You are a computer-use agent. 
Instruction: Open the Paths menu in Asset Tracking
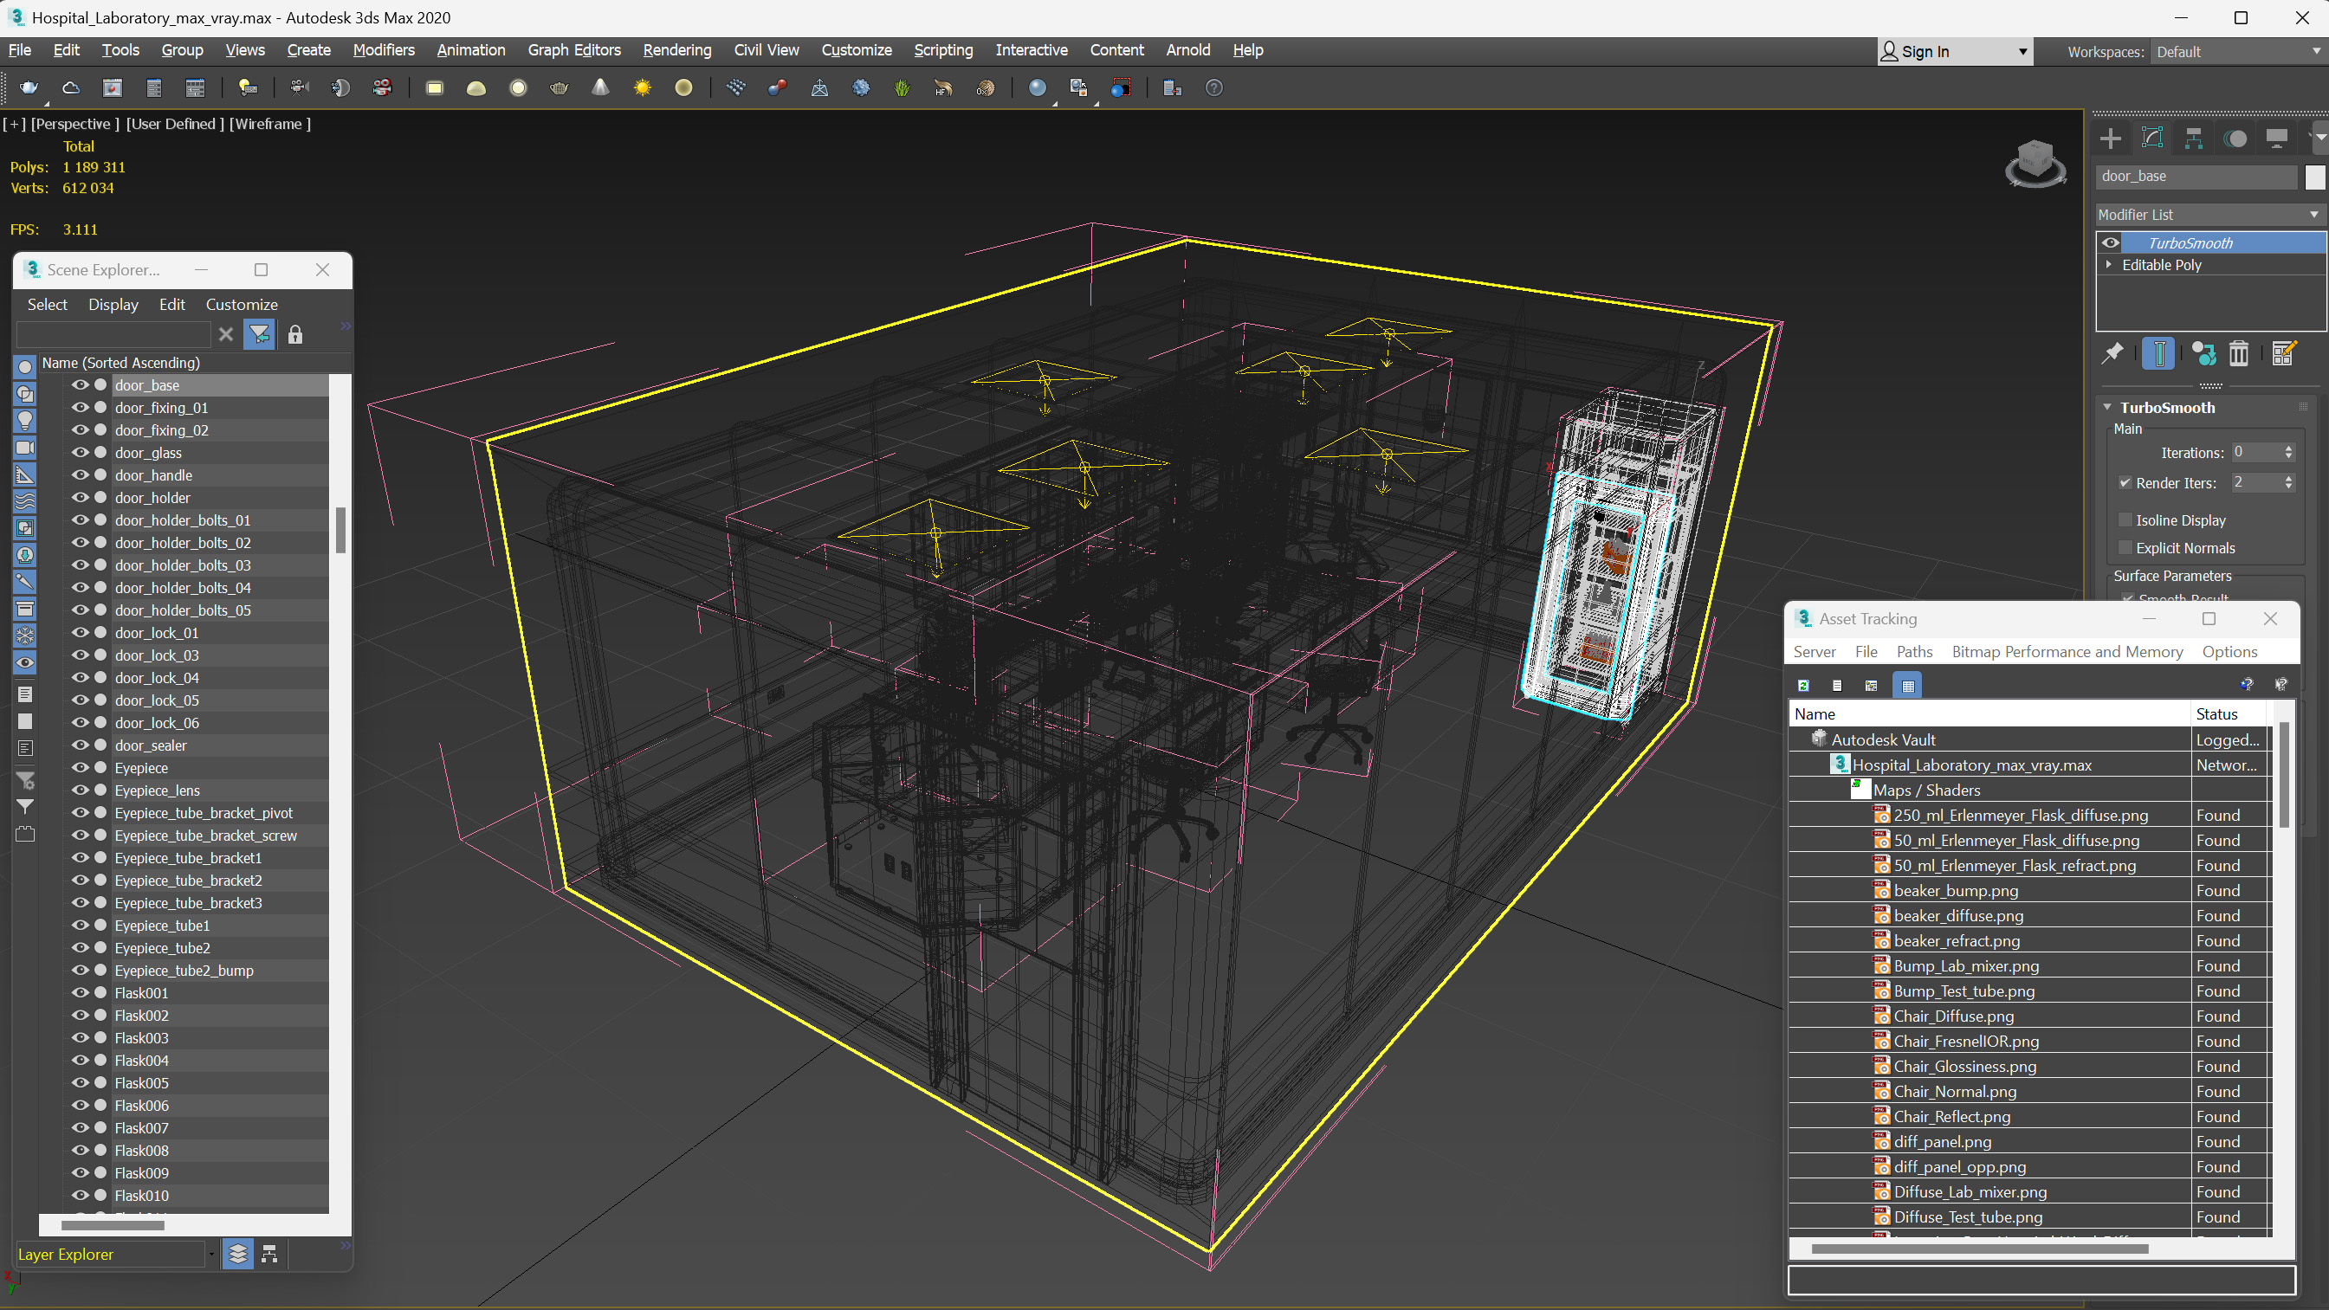point(1914,652)
